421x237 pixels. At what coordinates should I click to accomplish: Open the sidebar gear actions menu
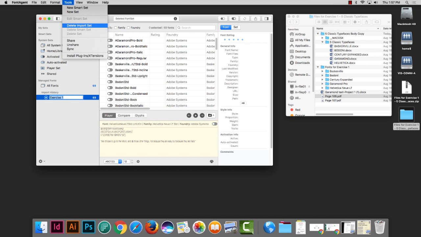(42, 161)
